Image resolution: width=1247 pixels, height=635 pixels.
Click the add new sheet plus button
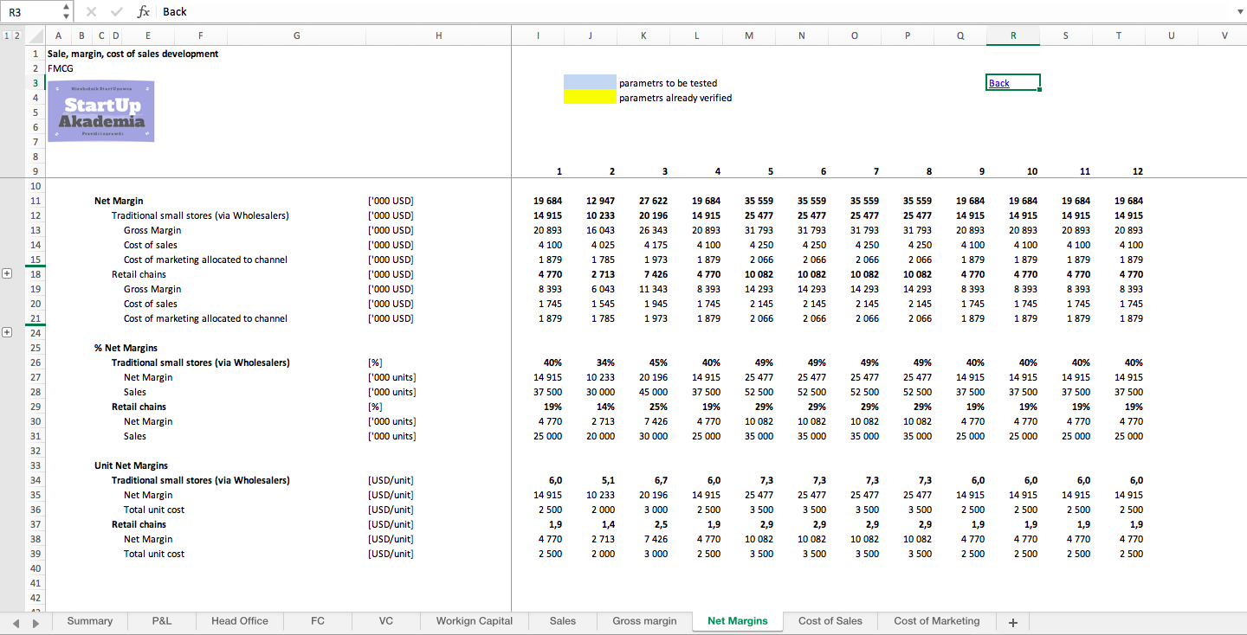coord(1012,621)
